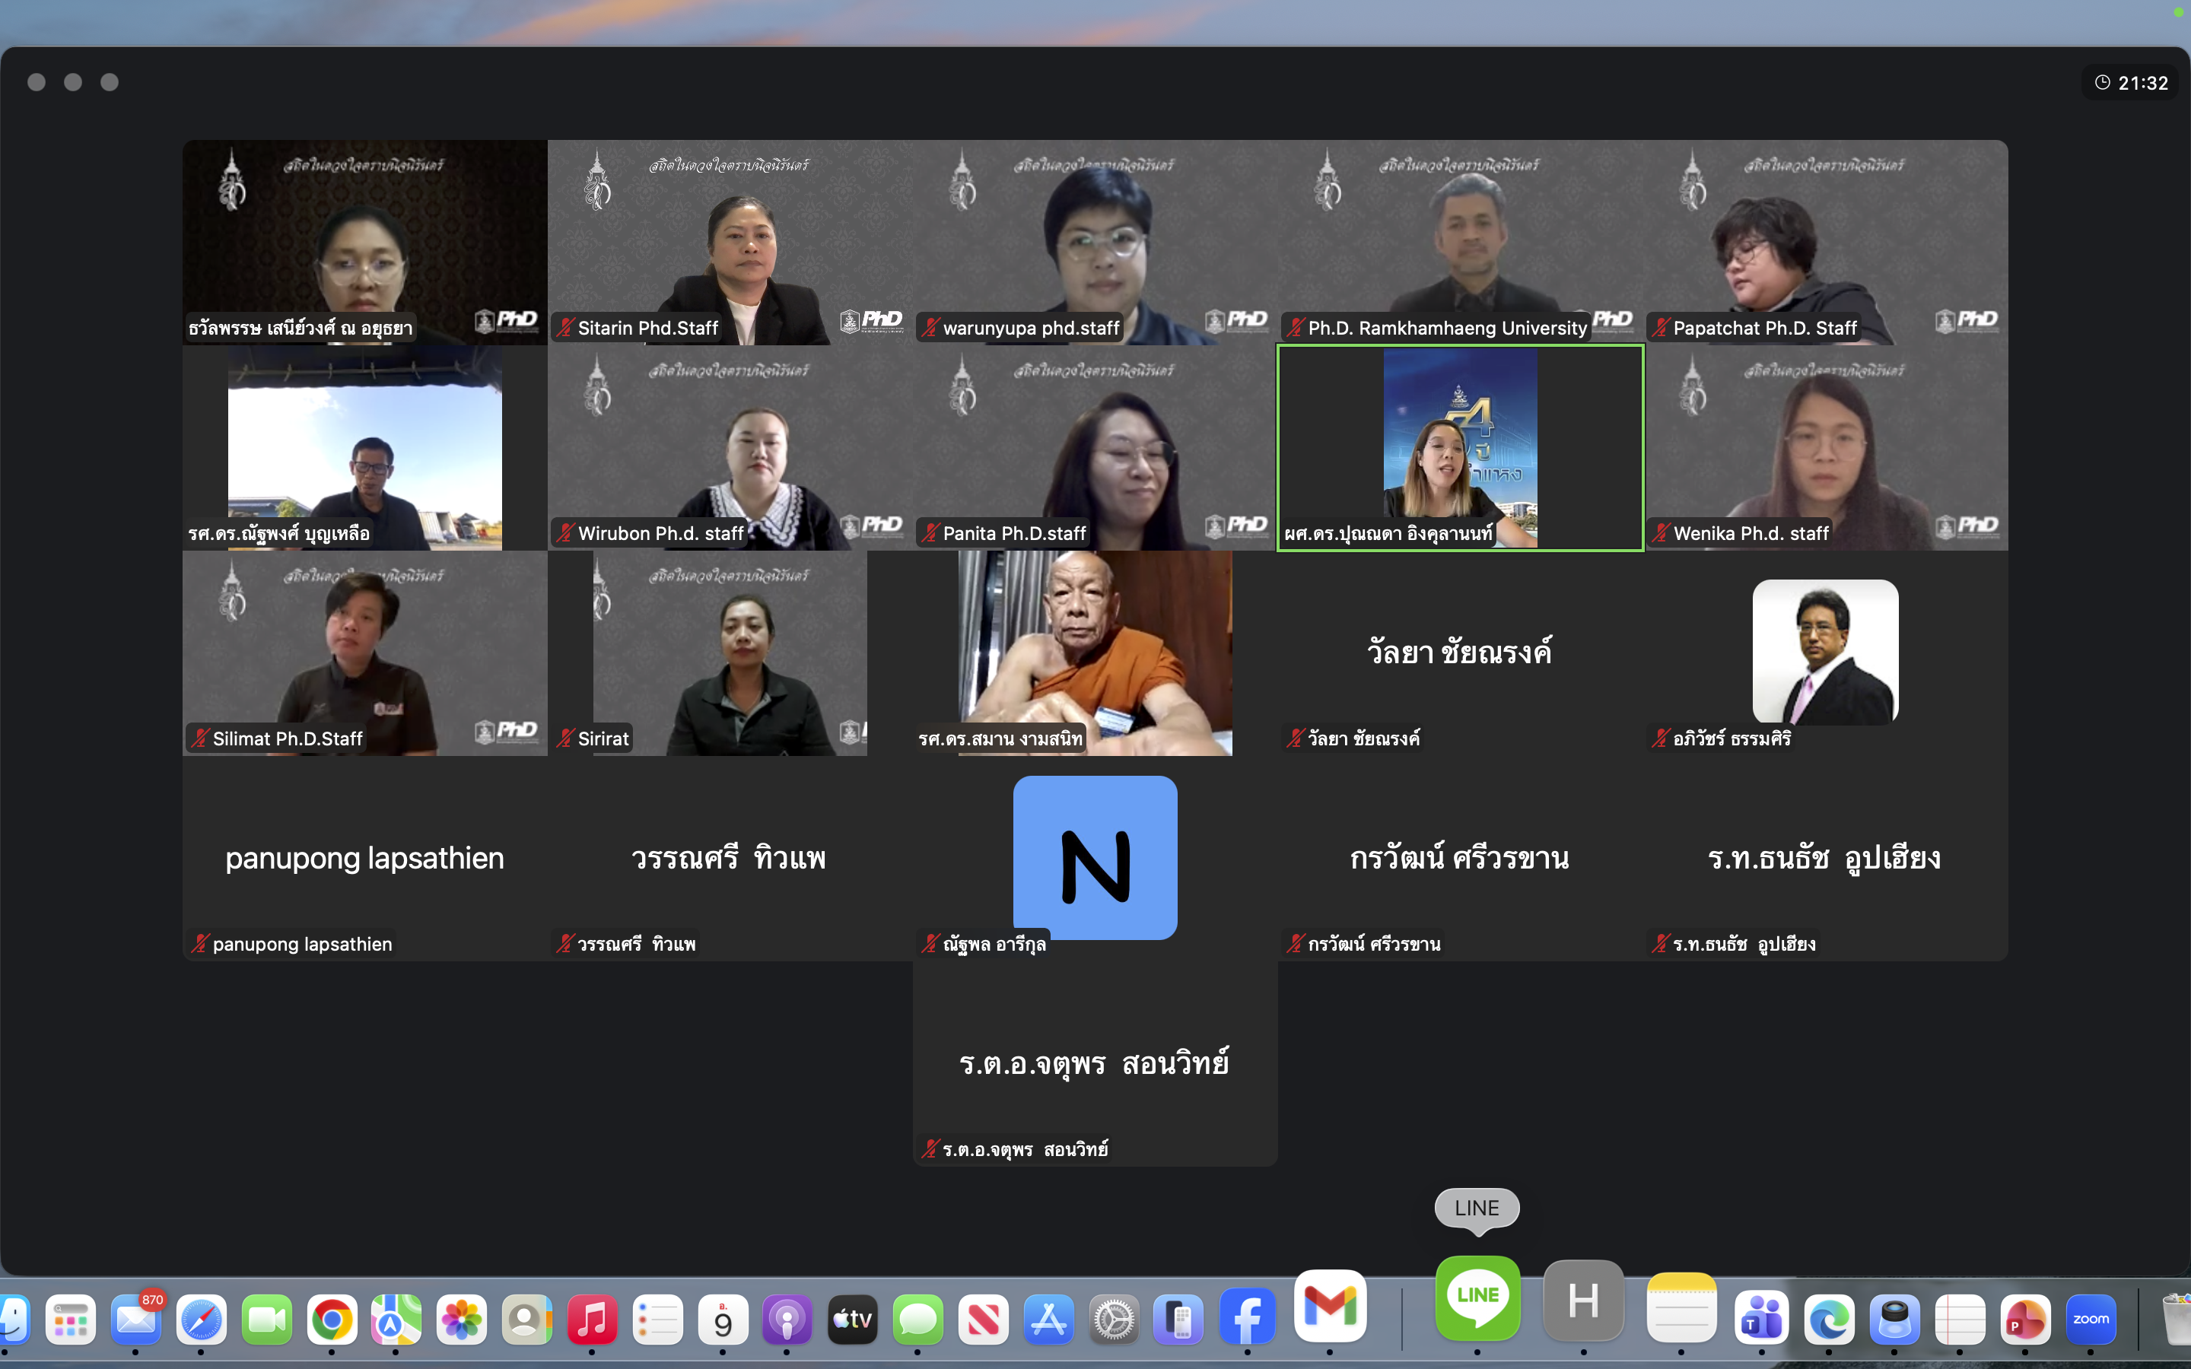Click muted mic icon on Sitarin Phd.Staff
The height and width of the screenshot is (1369, 2191).
click(566, 328)
